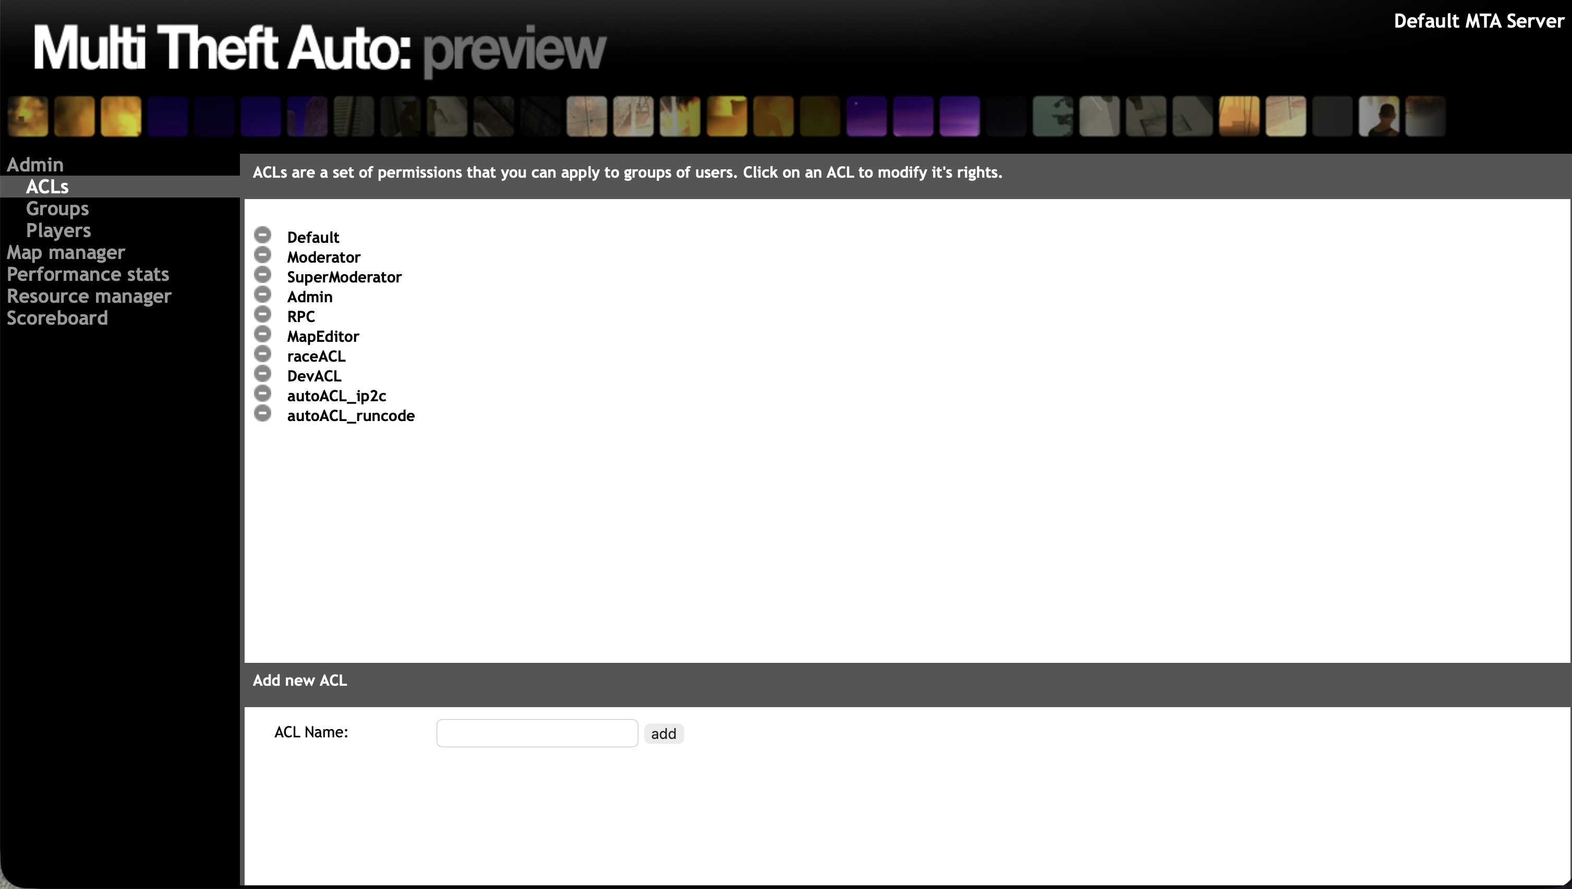Click the minus icon beside raceACL
This screenshot has width=1572, height=889.
262,354
